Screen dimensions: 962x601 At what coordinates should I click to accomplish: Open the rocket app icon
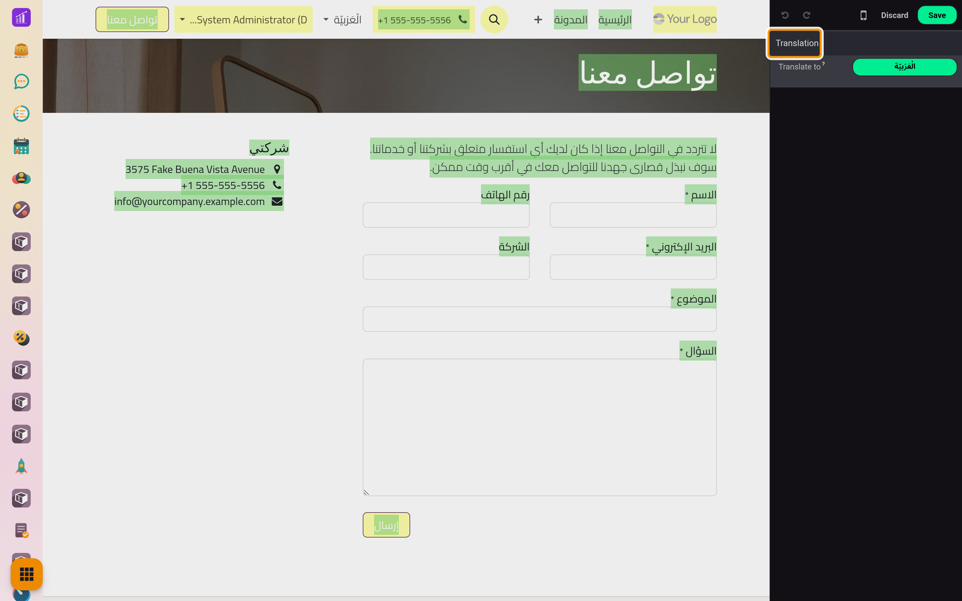tap(21, 466)
